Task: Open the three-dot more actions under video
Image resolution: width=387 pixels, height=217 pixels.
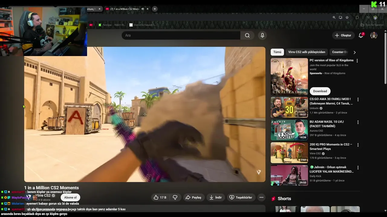Action: (x=262, y=197)
